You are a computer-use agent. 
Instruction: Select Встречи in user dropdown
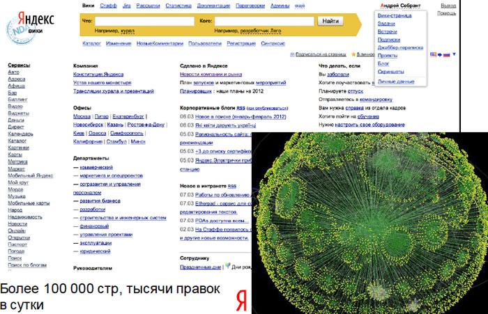click(x=387, y=32)
